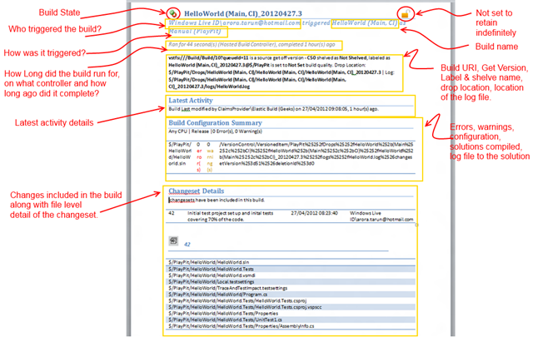
Task: Click the vstfs:///Build/Build/10 URI text
Action: pyautogui.click(x=208, y=57)
